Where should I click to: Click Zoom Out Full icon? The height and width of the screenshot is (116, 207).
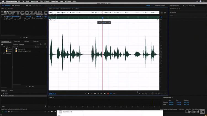pos(152,94)
